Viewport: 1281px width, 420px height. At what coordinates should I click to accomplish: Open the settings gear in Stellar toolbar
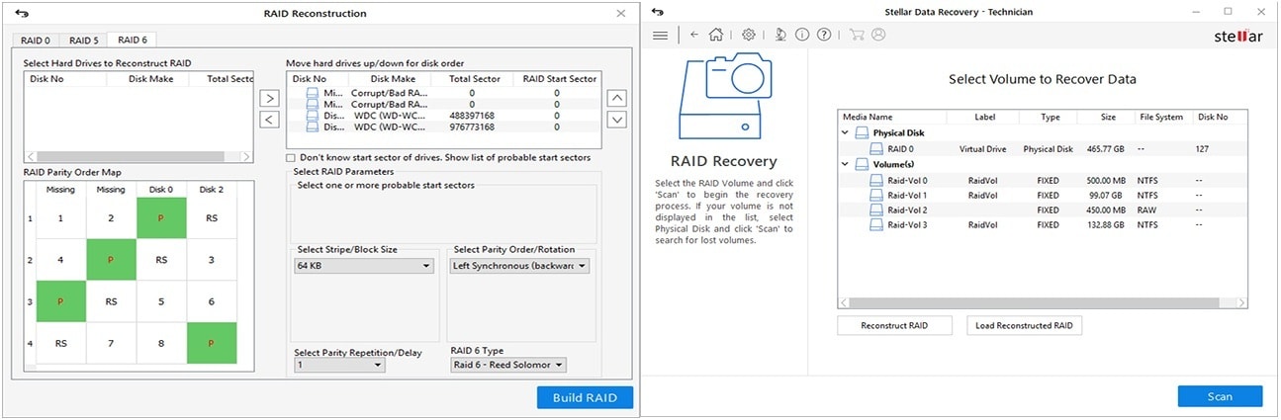[749, 35]
